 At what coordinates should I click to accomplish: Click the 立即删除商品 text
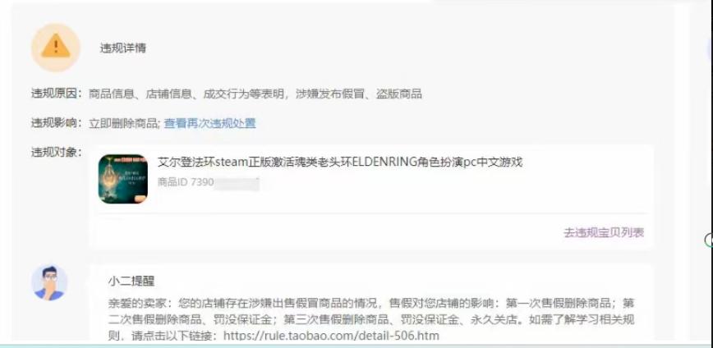tap(122, 123)
